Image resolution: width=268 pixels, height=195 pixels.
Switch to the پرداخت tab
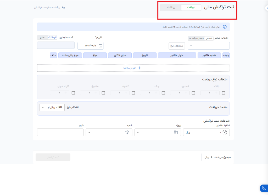tap(171, 8)
